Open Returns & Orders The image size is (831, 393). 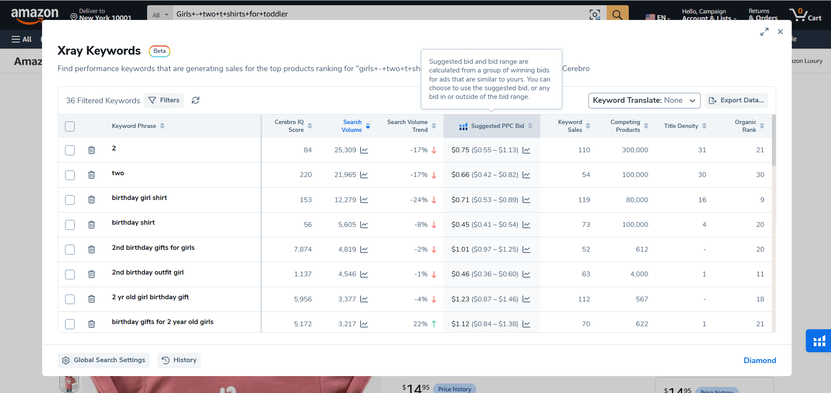763,14
